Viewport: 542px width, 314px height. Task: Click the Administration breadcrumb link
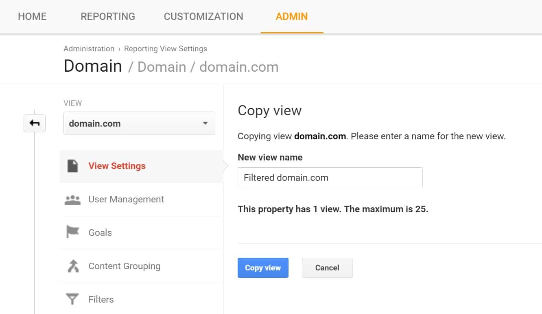point(89,48)
